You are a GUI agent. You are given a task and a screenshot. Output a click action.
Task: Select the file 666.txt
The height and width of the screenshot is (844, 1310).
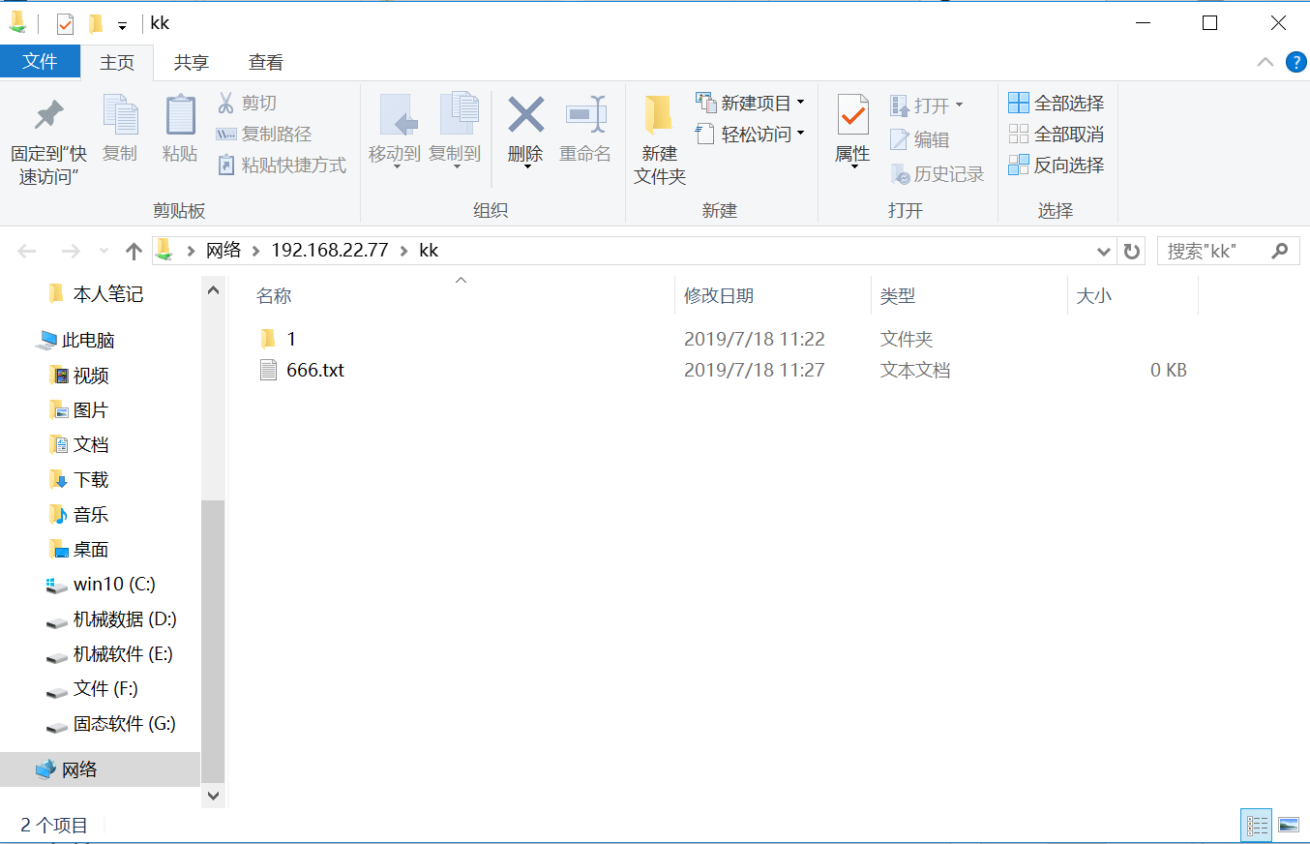[x=315, y=370]
